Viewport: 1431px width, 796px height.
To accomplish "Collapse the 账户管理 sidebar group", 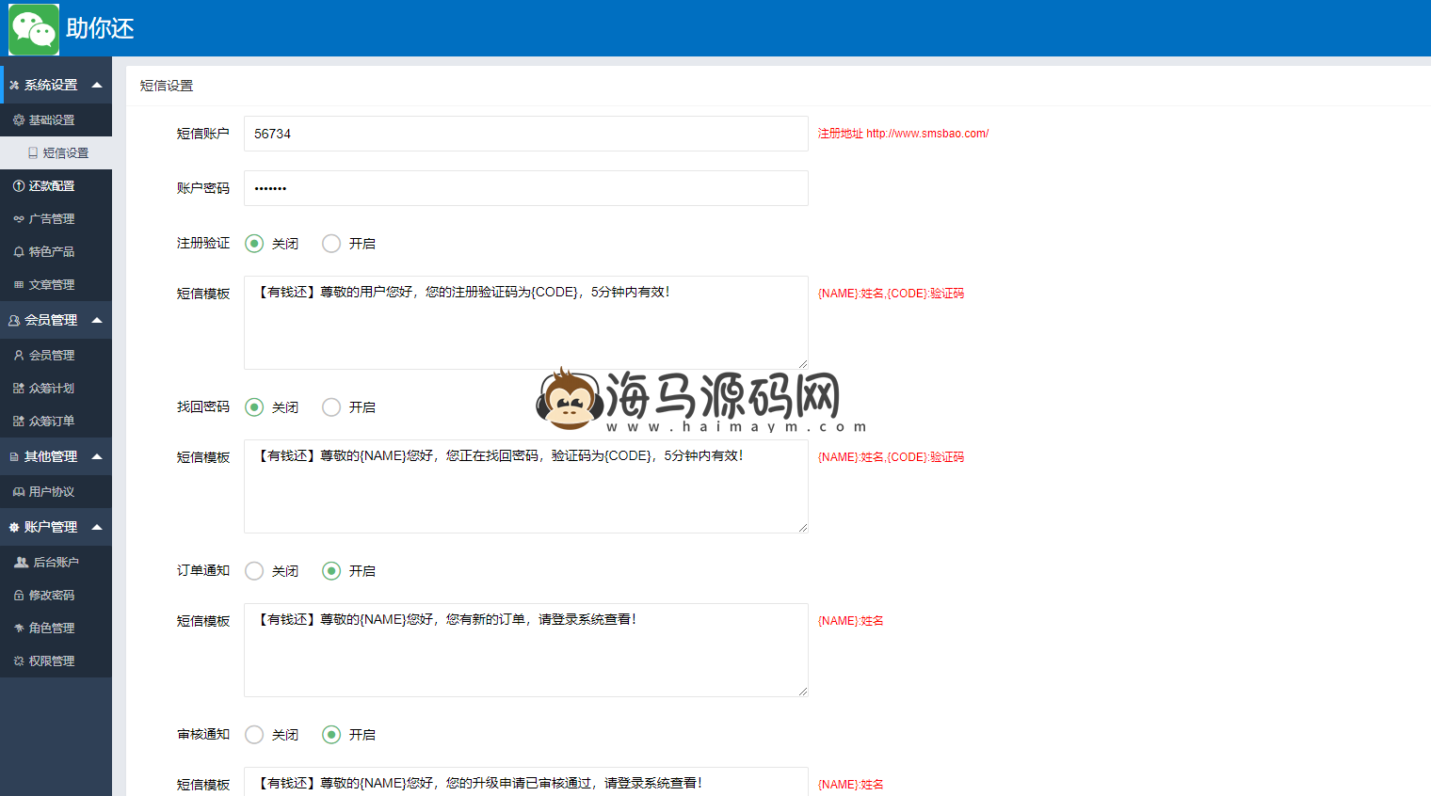I will (x=97, y=527).
